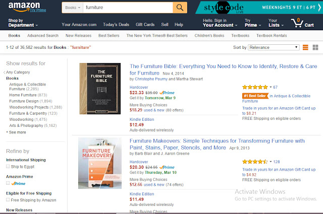This screenshot has width=323, height=214.
Task: Expand the Shop by Department menu
Action: tap(23, 23)
